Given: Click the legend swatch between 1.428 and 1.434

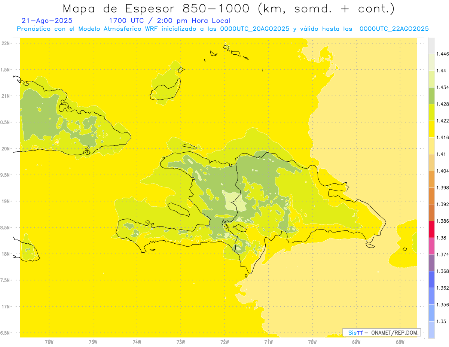Looking at the screenshot, I should (x=431, y=95).
